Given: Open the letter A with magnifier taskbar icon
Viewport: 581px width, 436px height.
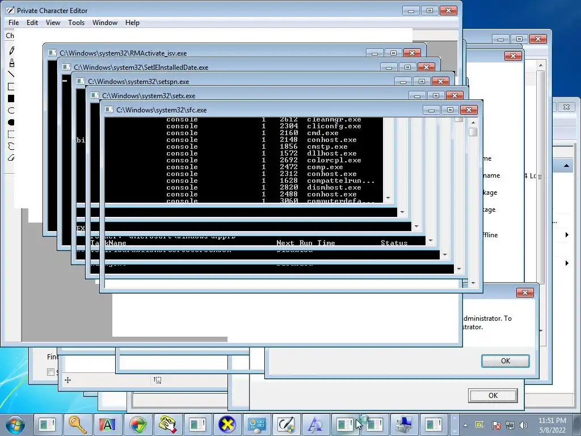Looking at the screenshot, I should (315, 425).
